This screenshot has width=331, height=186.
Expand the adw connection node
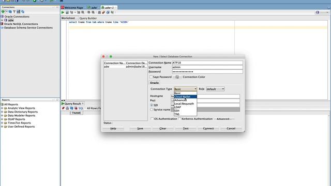click(x=2, y=20)
